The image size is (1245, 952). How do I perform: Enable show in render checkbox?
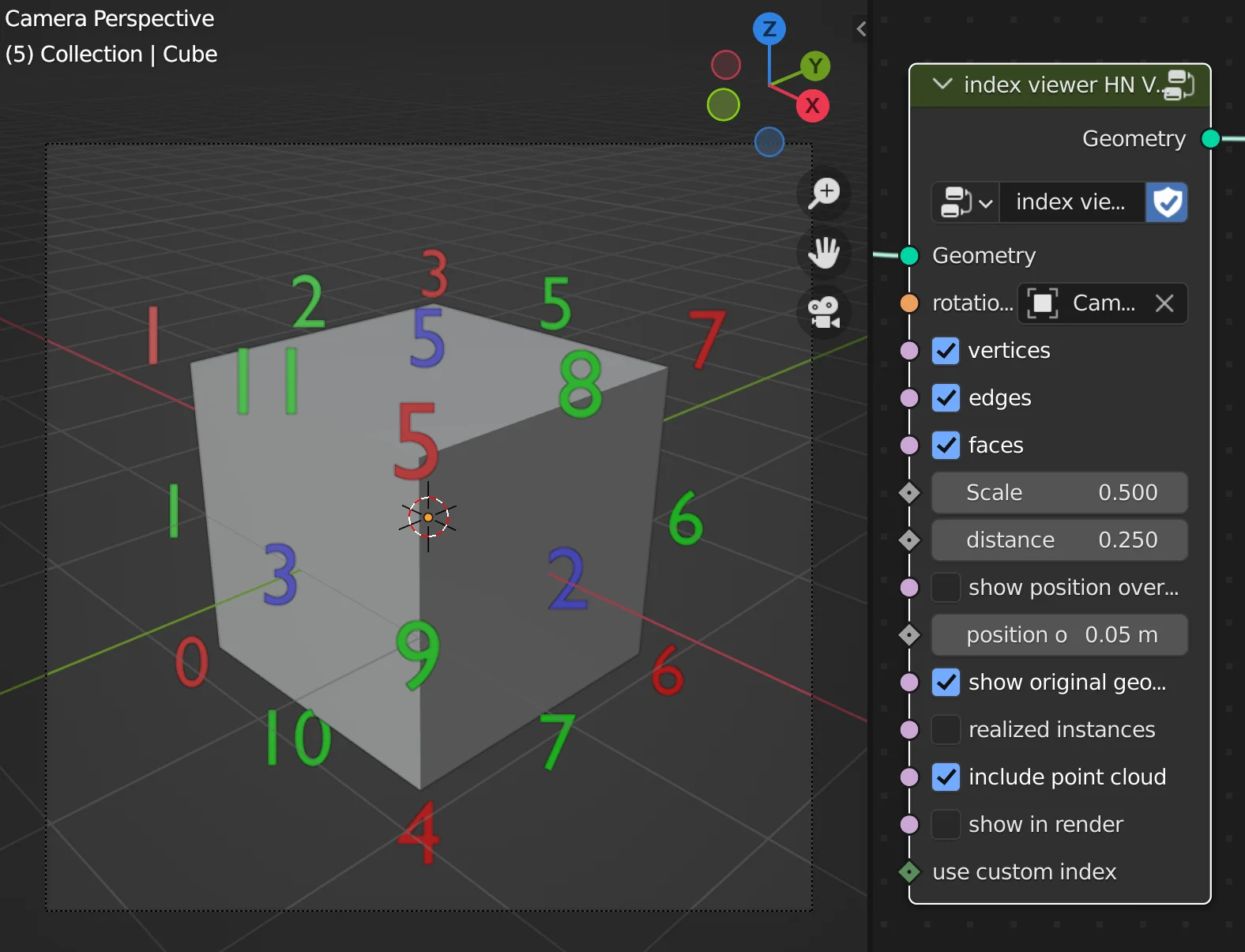pyautogui.click(x=946, y=825)
